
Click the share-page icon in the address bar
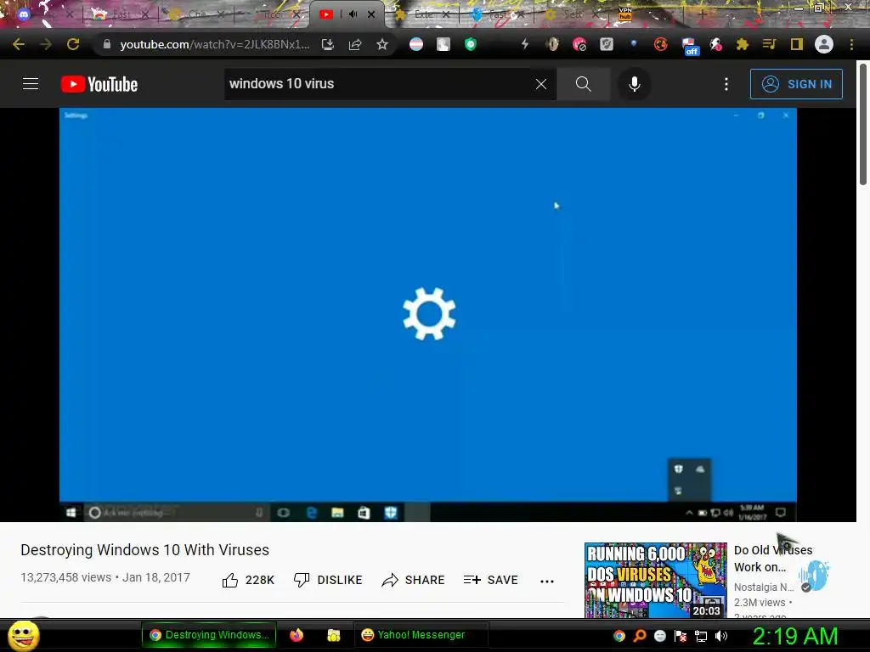tap(355, 44)
